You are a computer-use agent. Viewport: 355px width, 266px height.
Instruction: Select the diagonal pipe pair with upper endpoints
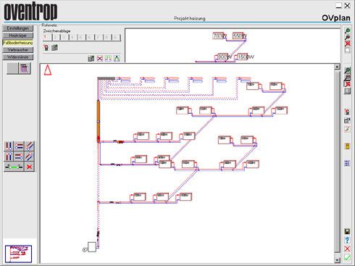point(30,157)
